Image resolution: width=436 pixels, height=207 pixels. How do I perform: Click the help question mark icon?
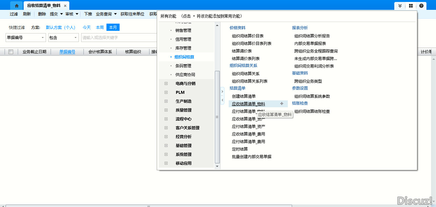[421, 6]
